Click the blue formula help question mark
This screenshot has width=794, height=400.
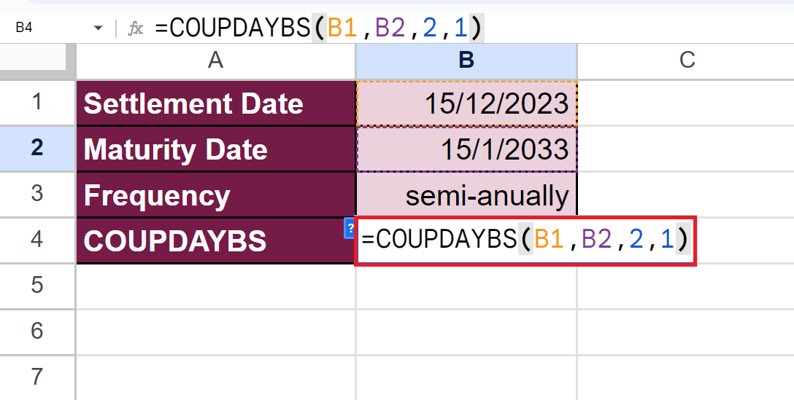click(x=349, y=227)
